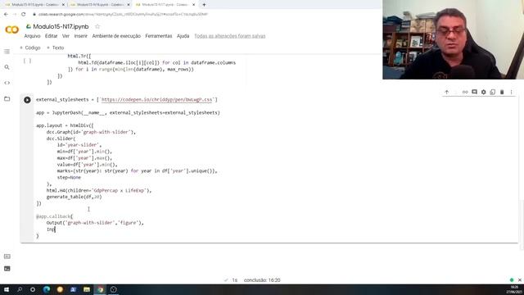Viewport: 524px width, 295px height.
Task: Open File Explorer from the taskbar
Action: [87, 289]
